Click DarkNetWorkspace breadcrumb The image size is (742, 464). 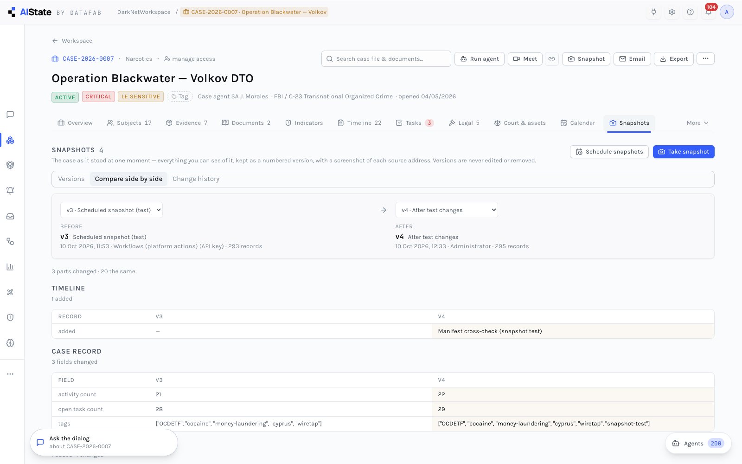click(x=144, y=12)
